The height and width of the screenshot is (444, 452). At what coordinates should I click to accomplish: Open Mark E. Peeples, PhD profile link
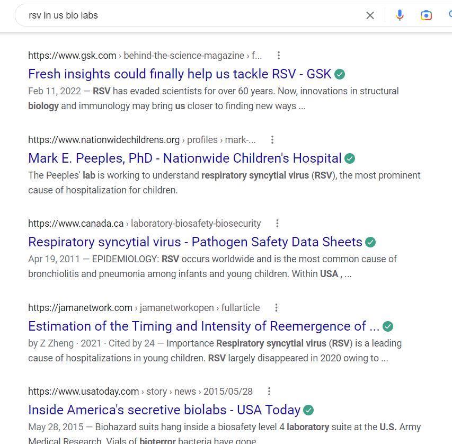click(184, 158)
